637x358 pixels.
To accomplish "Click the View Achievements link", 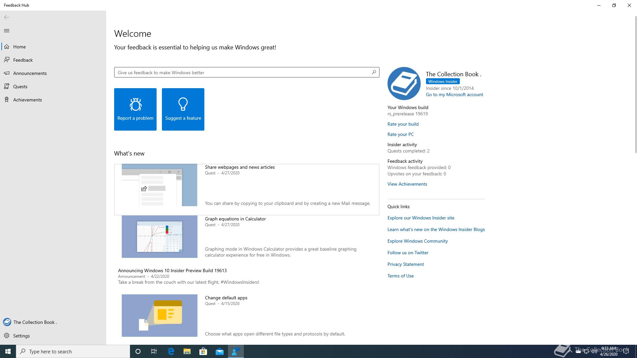I will 407,184.
